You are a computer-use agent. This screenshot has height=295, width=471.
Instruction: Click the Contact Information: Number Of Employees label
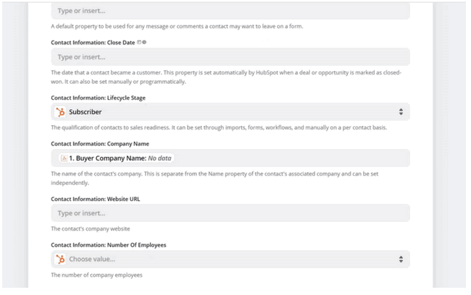coord(108,245)
